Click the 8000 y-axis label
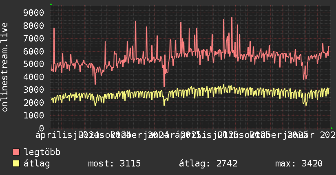Screen dimensions: 336x175 coord(34,26)
